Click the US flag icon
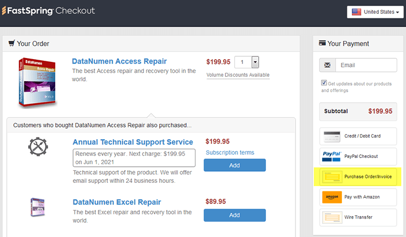The height and width of the screenshot is (237, 406). [356, 12]
